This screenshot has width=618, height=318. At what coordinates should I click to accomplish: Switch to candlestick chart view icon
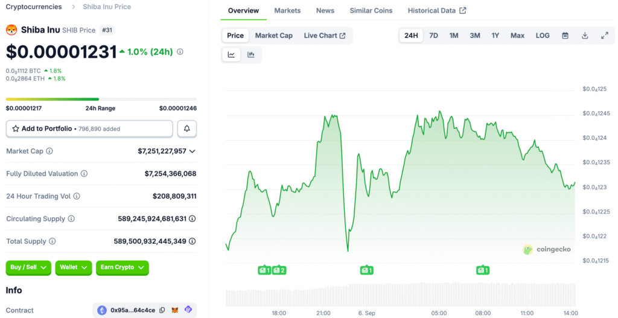tap(250, 55)
